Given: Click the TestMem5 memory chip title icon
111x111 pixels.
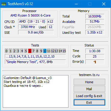Looking at the screenshot, I should pyautogui.click(x=4, y=4).
